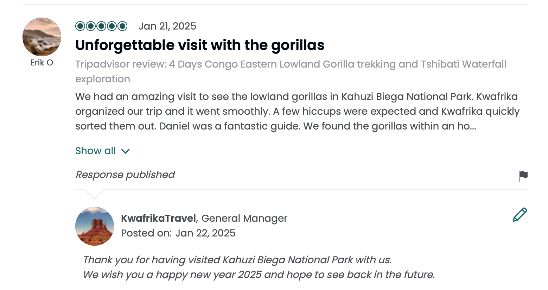Expand the review with Show all
Image resolution: width=548 pixels, height=290 pixels.
click(96, 151)
